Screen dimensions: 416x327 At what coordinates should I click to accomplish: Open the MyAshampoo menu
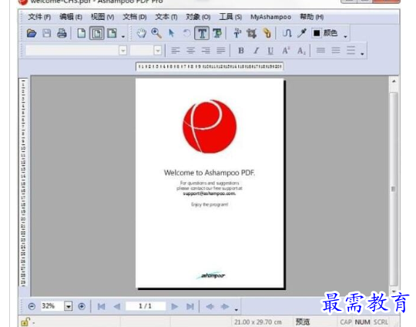(x=270, y=17)
